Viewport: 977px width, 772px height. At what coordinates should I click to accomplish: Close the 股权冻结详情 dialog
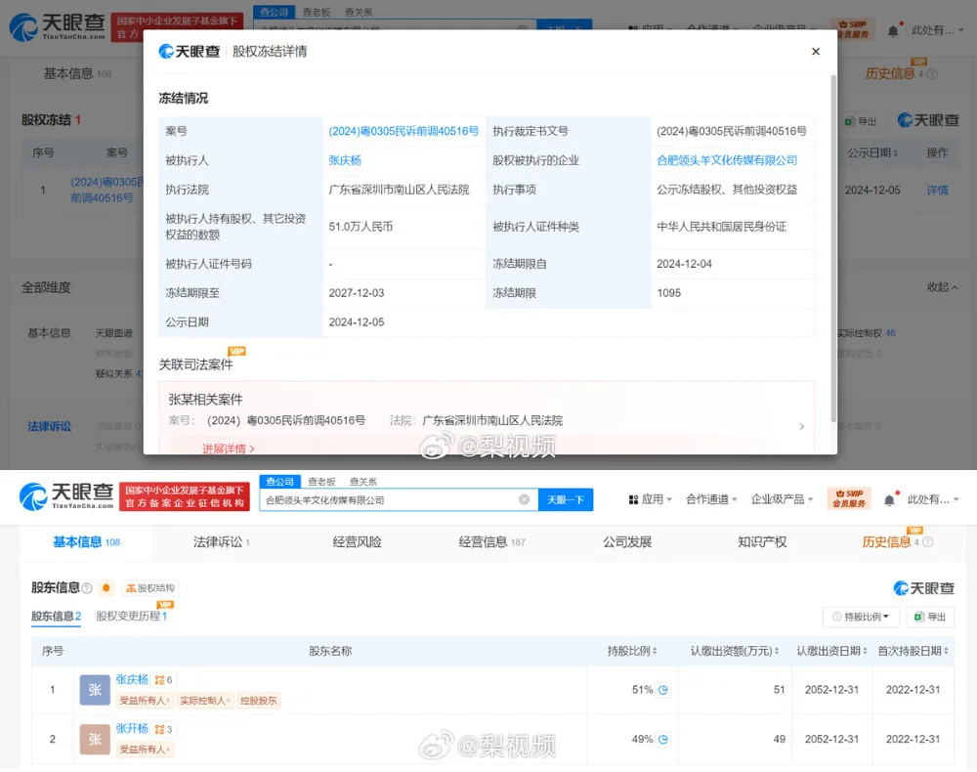[x=816, y=52]
